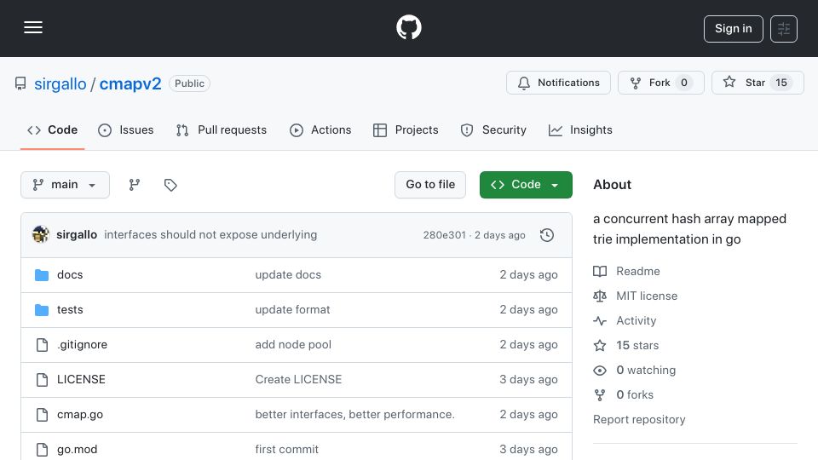The image size is (818, 460).
Task: View the 15 stars link
Action: tap(637, 345)
